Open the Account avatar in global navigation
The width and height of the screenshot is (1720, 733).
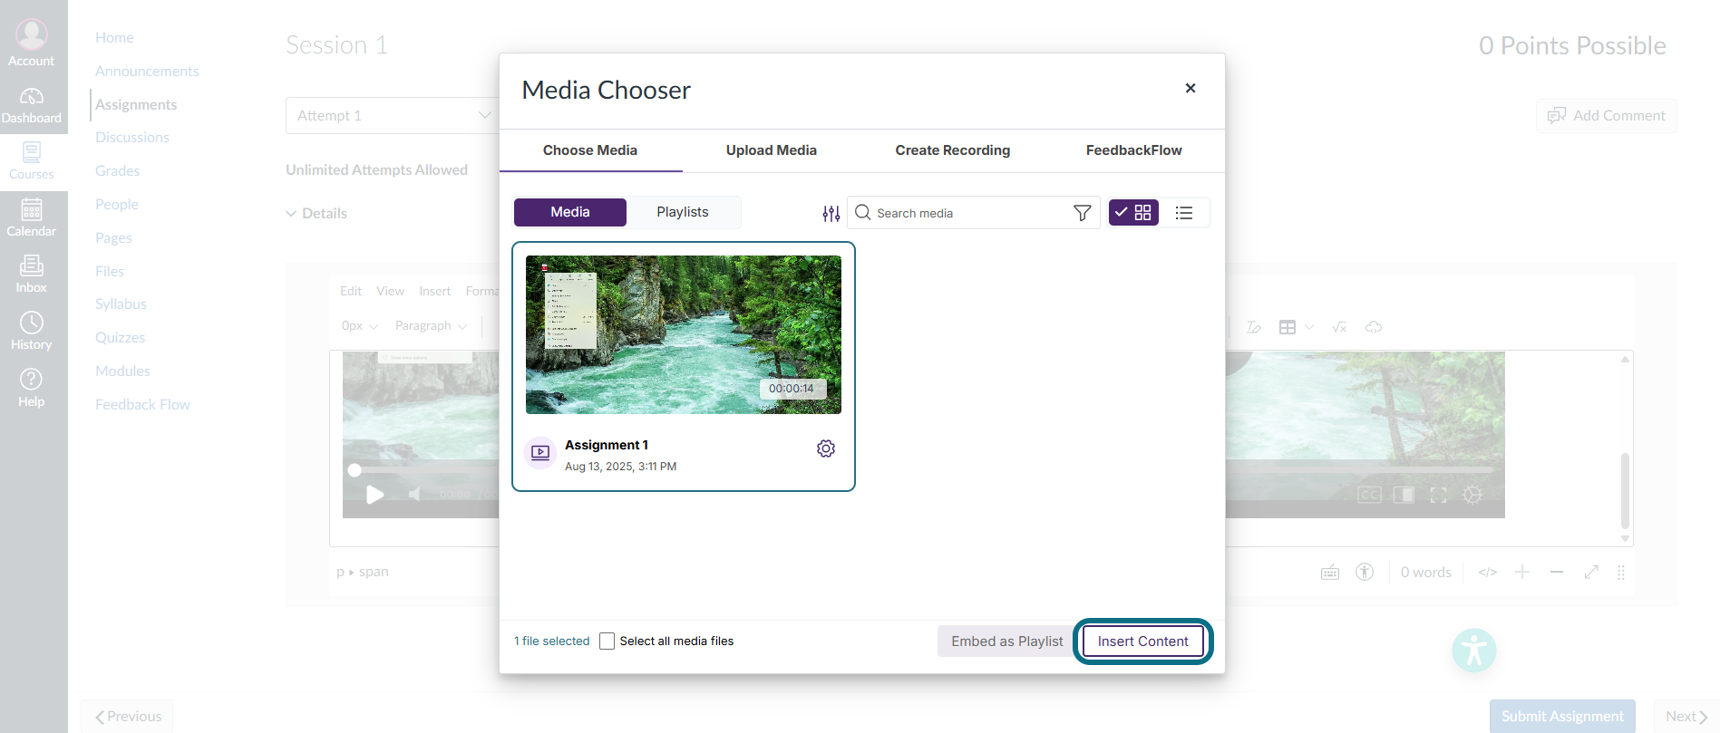click(32, 35)
